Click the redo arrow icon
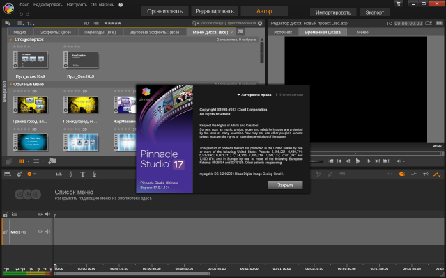The image size is (446, 278). tap(28, 14)
